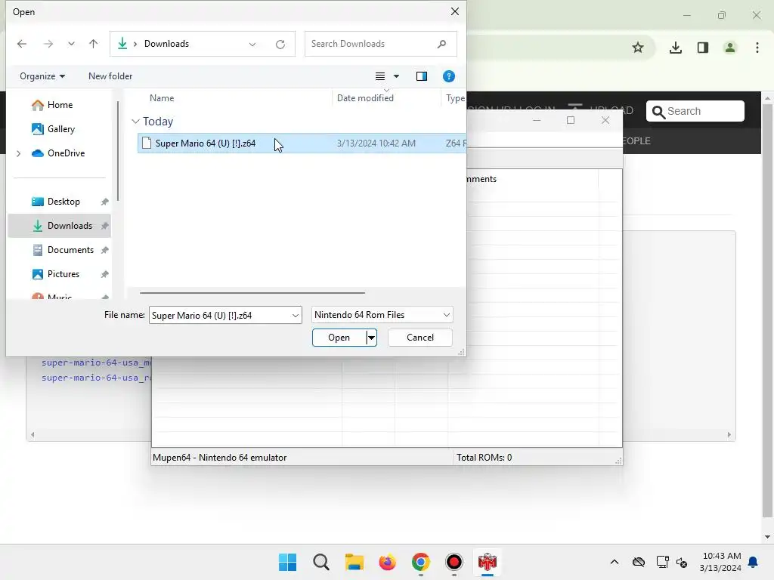Open Chrome downloads icon

(x=675, y=48)
